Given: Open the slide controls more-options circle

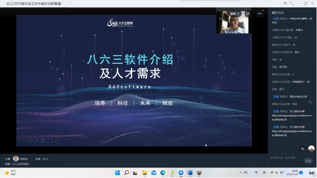Looking at the screenshot, I should click(57, 141).
